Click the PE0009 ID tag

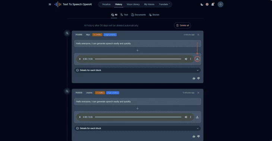(79, 93)
